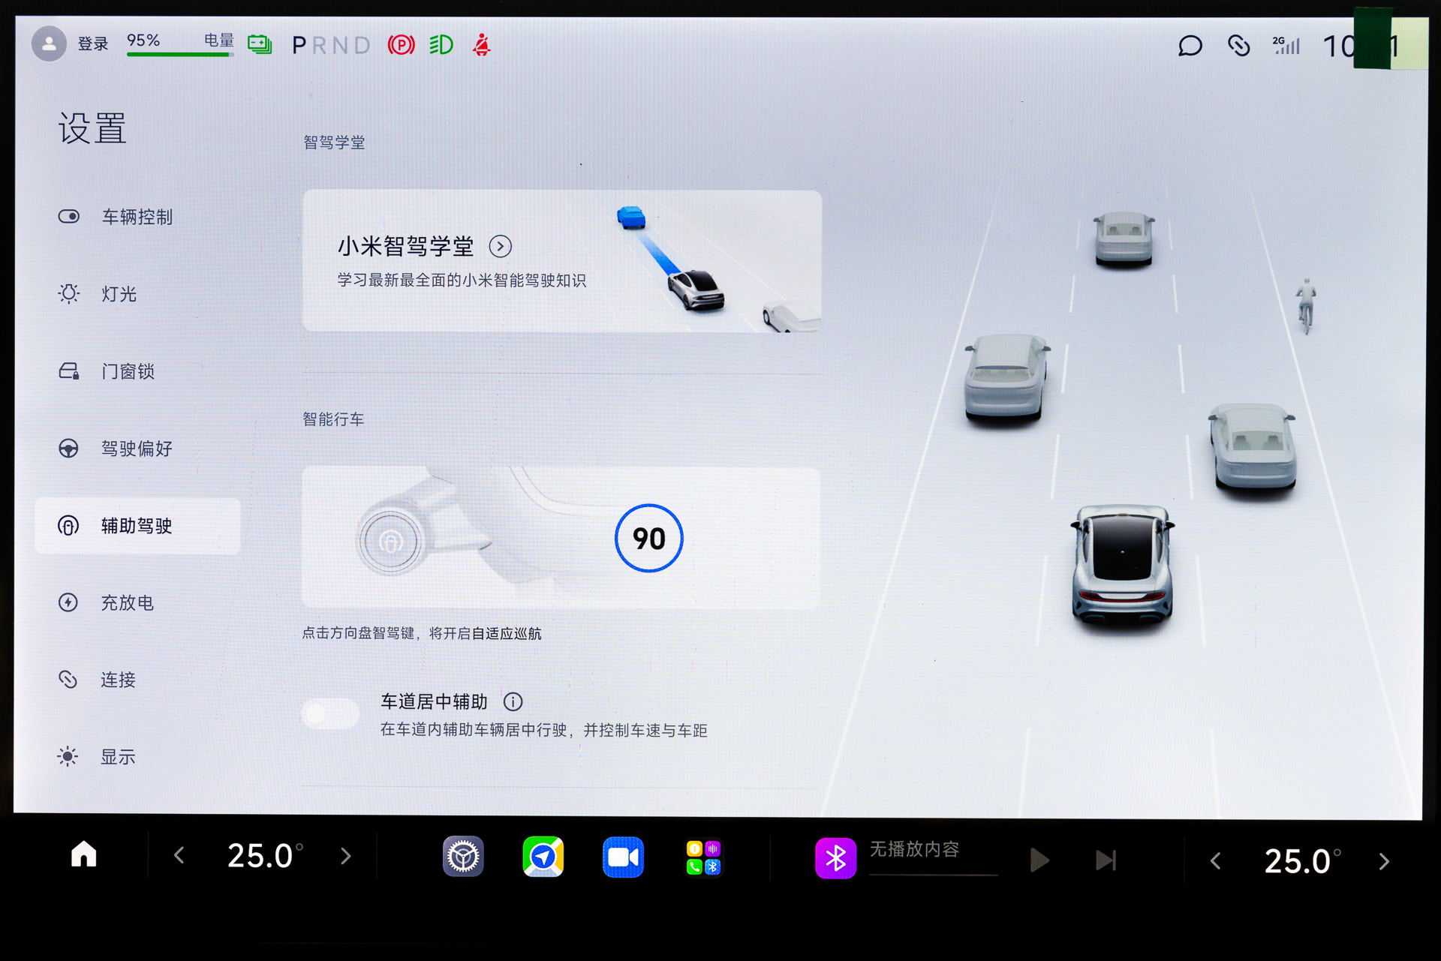Tap the 90 speed limit circle
Viewport: 1441px width, 961px height.
(648, 538)
